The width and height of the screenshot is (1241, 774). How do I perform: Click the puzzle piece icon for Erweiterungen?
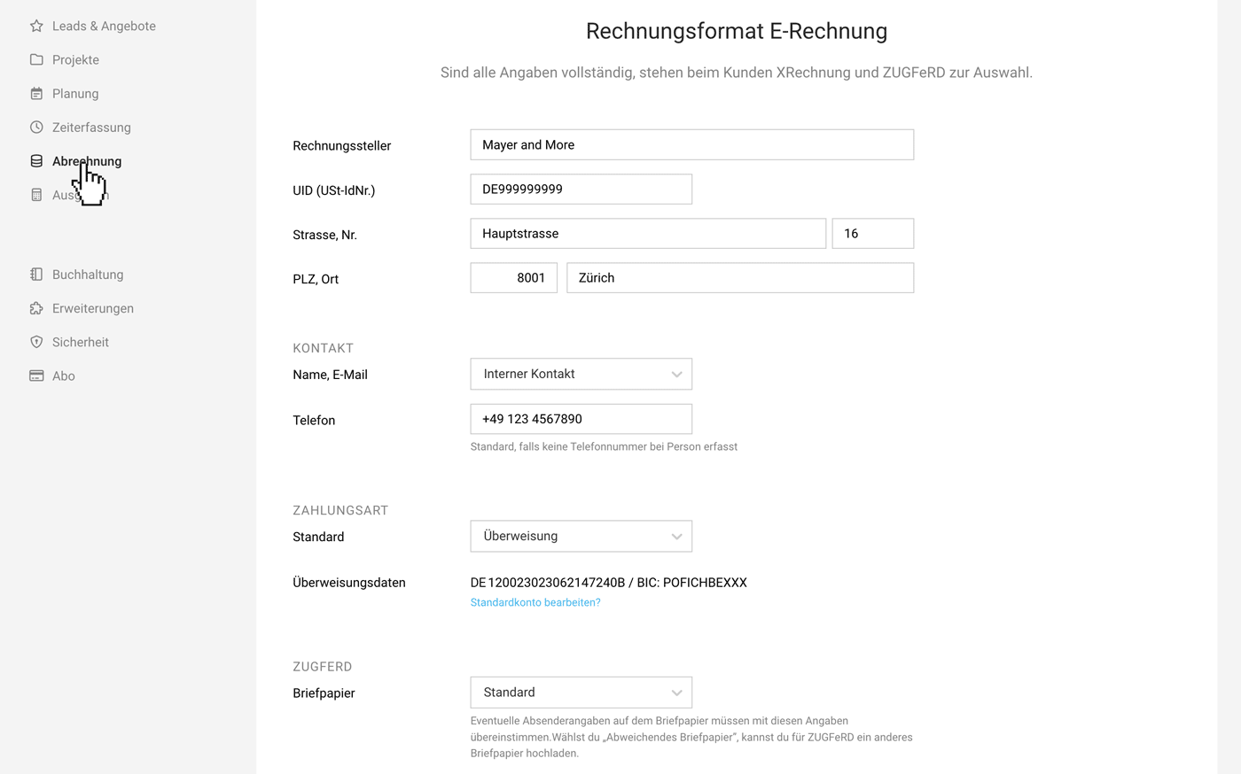coord(36,308)
